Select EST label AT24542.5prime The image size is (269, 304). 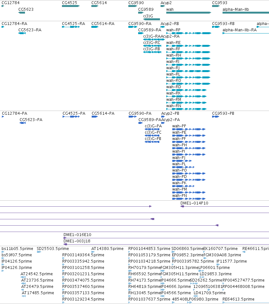click(37, 274)
